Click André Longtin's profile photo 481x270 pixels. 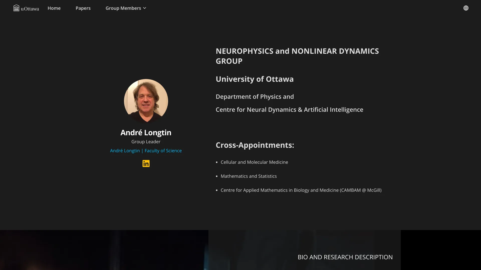[146, 101]
